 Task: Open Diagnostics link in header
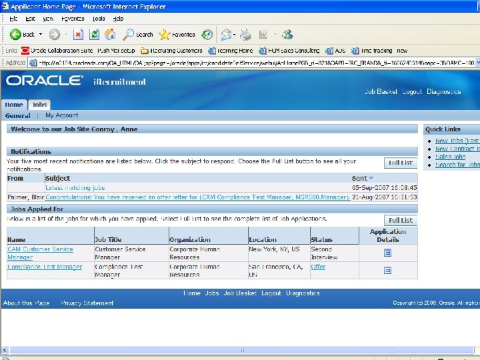pos(443,91)
